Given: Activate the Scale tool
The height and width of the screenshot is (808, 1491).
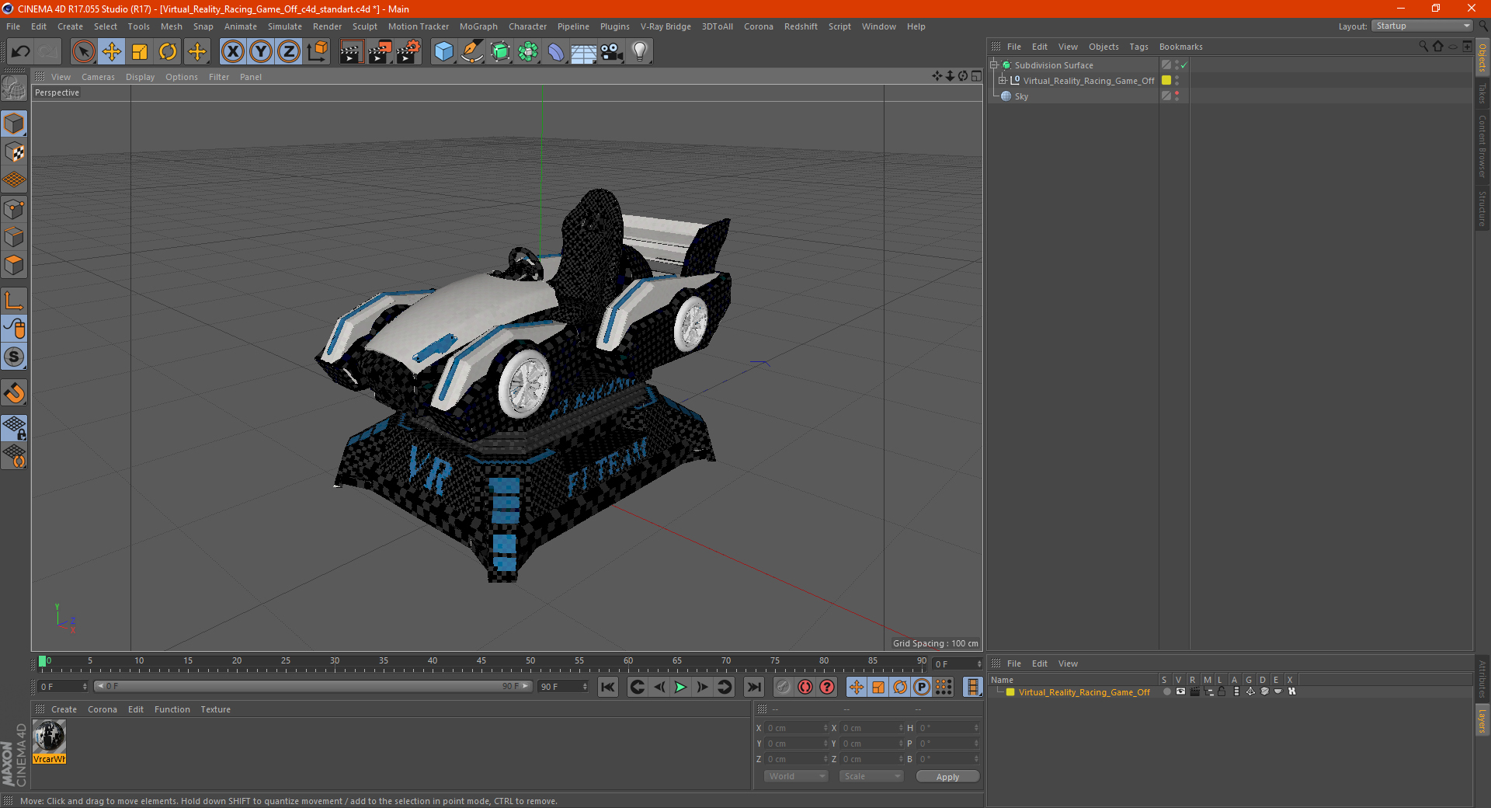Looking at the screenshot, I should click(140, 52).
